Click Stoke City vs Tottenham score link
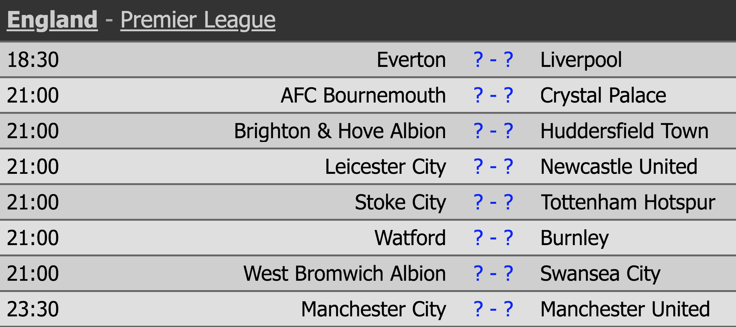This screenshot has width=736, height=327. coord(493,202)
